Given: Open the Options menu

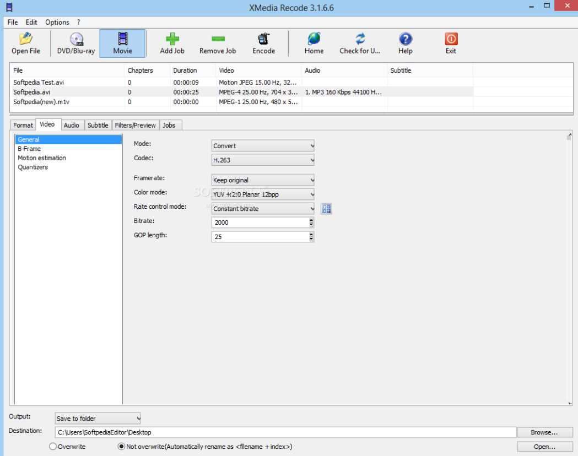Looking at the screenshot, I should (57, 22).
